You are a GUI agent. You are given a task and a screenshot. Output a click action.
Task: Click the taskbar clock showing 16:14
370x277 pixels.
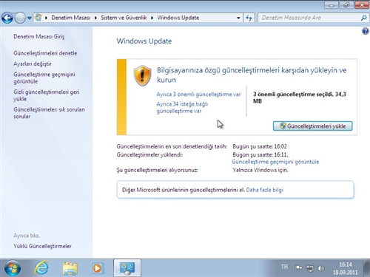click(x=345, y=268)
